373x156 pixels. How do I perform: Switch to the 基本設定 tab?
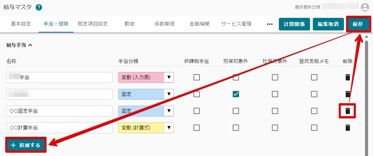(21, 24)
